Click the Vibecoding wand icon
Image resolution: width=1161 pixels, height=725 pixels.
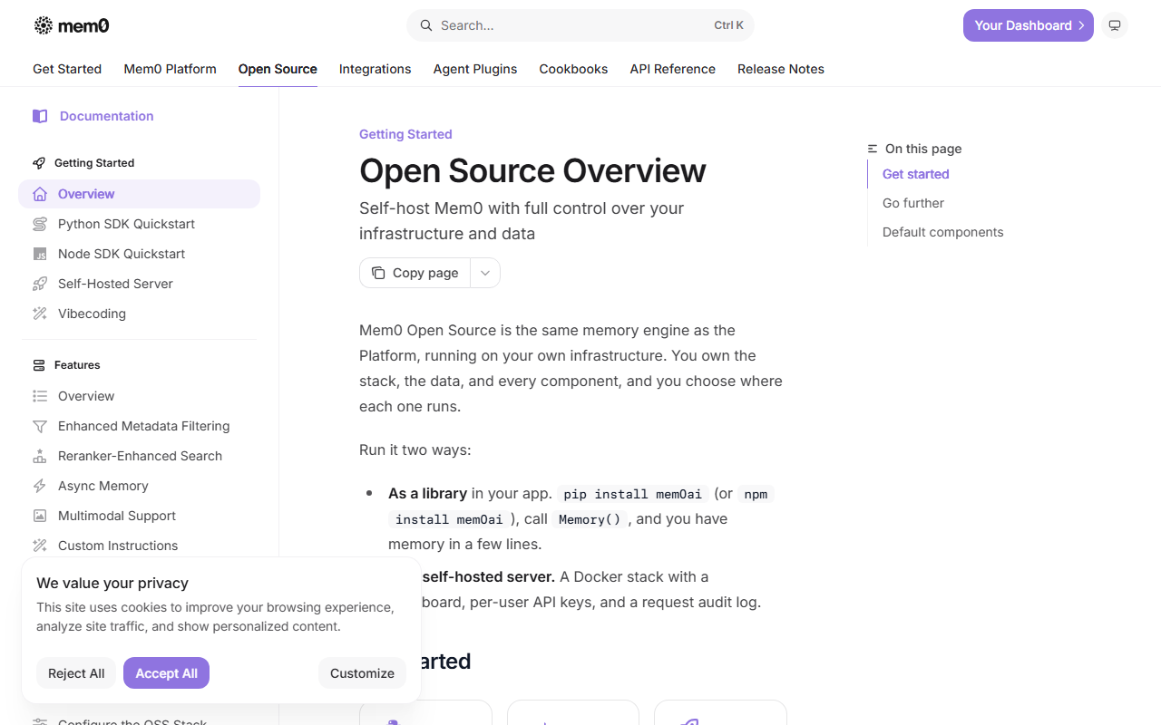(x=40, y=314)
